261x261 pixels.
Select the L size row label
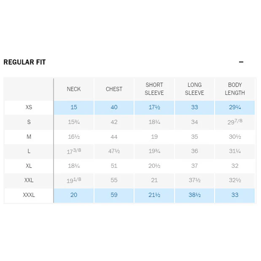click(x=29, y=151)
